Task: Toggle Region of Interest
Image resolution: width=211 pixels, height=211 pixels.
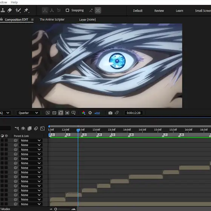Action: (67, 113)
